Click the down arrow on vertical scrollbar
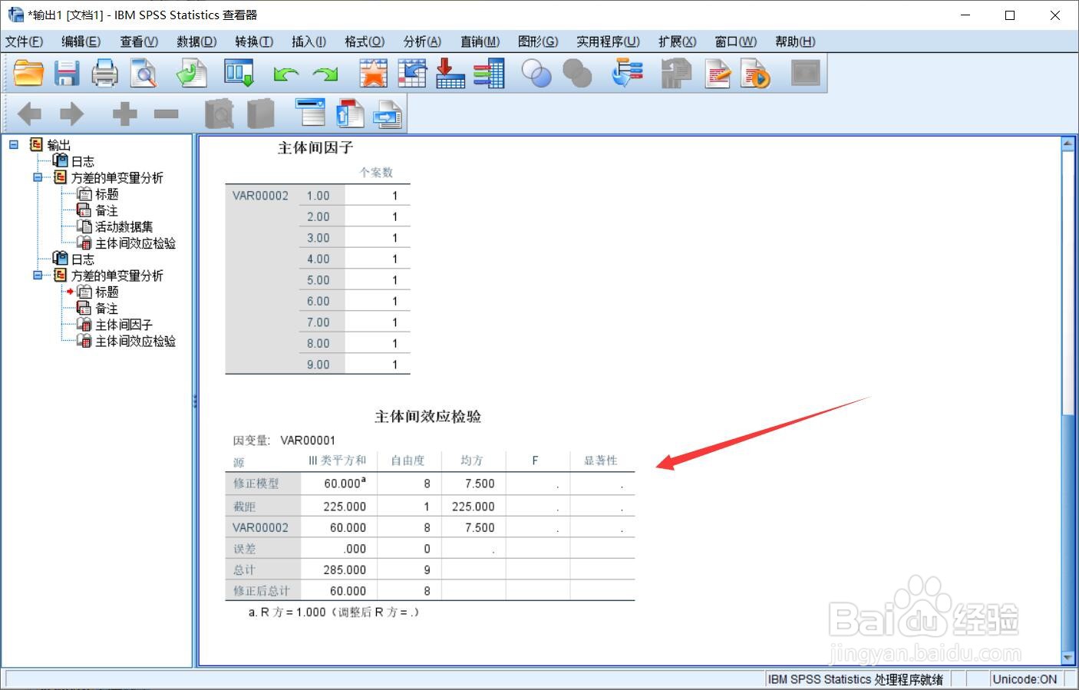1079x690 pixels. (x=1067, y=658)
